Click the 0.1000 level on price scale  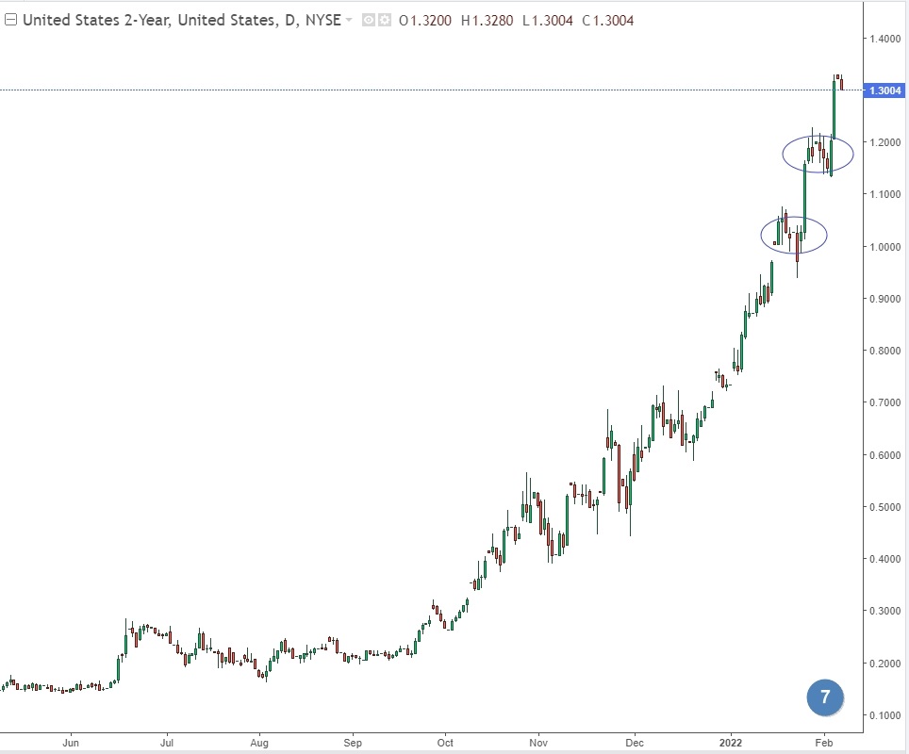[884, 715]
